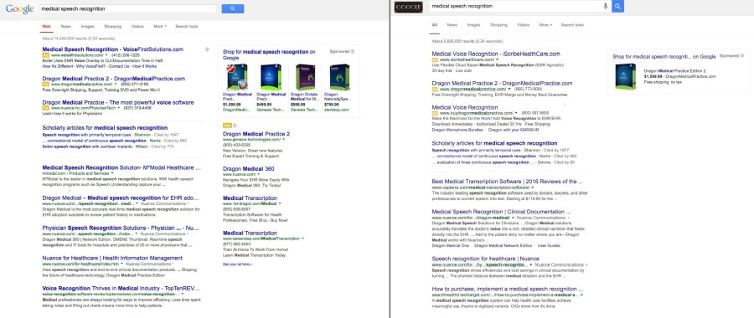
Task: Click the Ad badge under the iScribeHealthCare result
Action: [x=435, y=59]
